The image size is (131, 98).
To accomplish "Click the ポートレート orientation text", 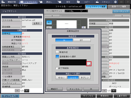I will coord(115,87).
